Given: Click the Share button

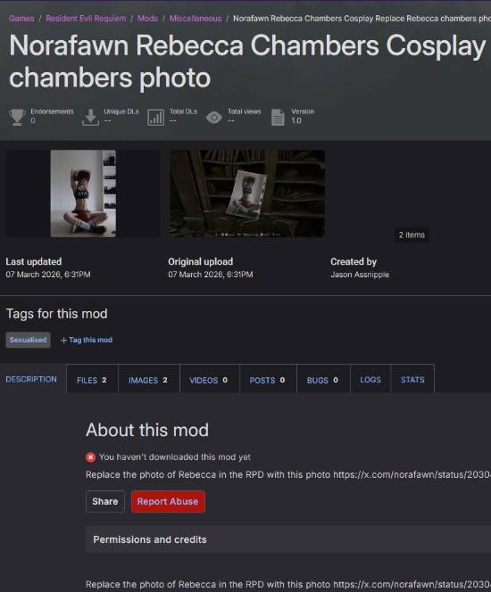Looking at the screenshot, I should tap(105, 501).
